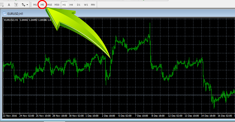Click the toolbar drag handle before M1
The height and width of the screenshot is (122, 235).
31,5
